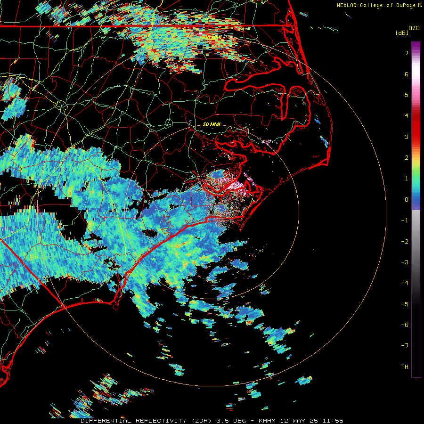Click the scale value -6
Screen dimensions: 424x424
(x=405, y=325)
